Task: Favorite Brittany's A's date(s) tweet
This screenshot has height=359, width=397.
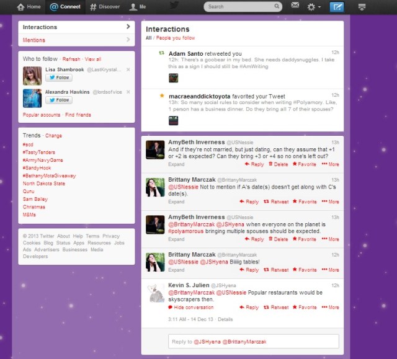Action: (305, 202)
